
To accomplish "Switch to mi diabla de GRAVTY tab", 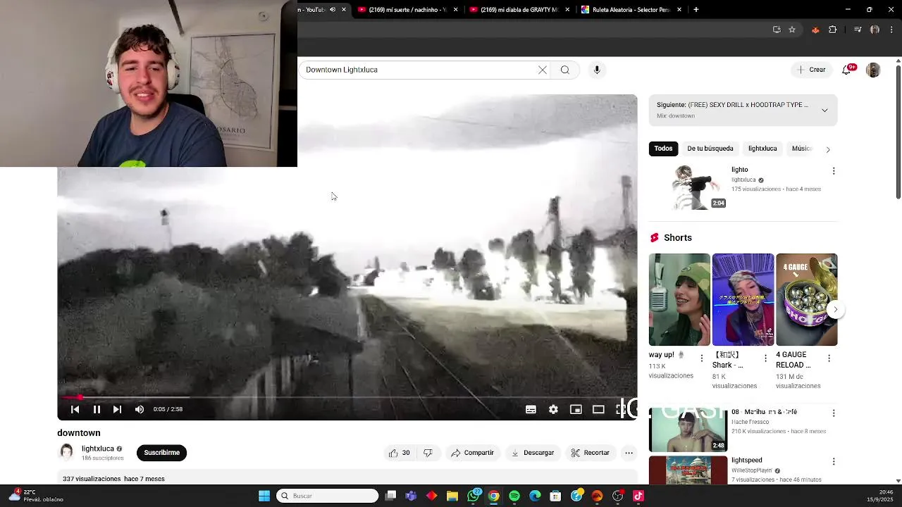I will (x=518, y=10).
